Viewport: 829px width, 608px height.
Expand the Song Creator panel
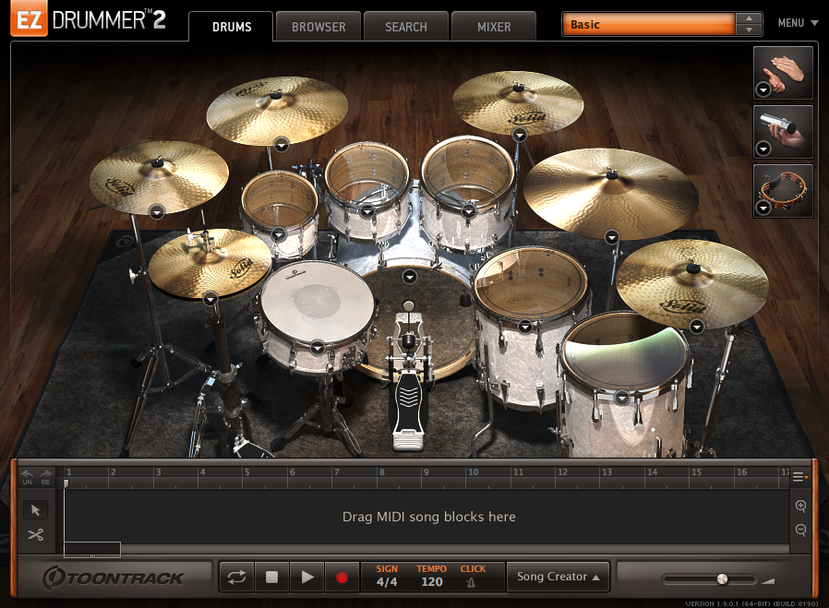[558, 576]
